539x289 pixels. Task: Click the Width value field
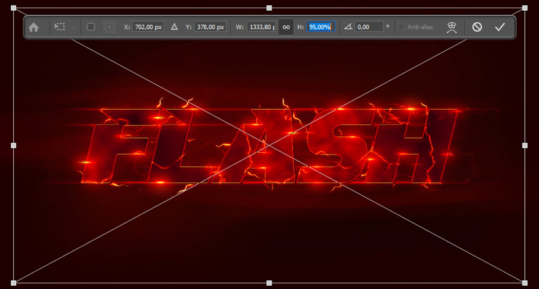point(261,27)
